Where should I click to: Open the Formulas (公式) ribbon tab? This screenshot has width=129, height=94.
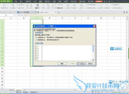[x=35, y=1]
